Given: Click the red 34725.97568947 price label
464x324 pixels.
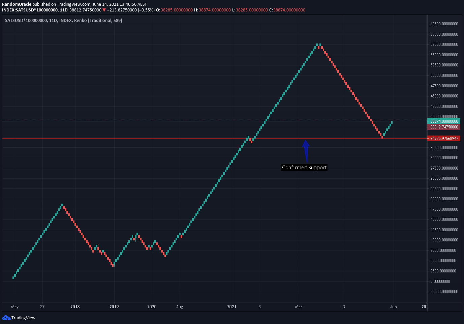Looking at the screenshot, I should click(x=444, y=139).
